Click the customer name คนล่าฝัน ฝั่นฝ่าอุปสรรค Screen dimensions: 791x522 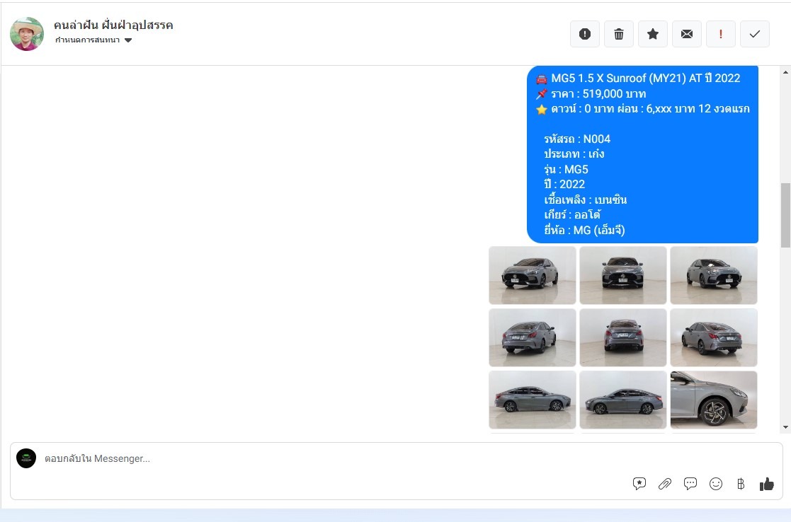click(x=113, y=25)
